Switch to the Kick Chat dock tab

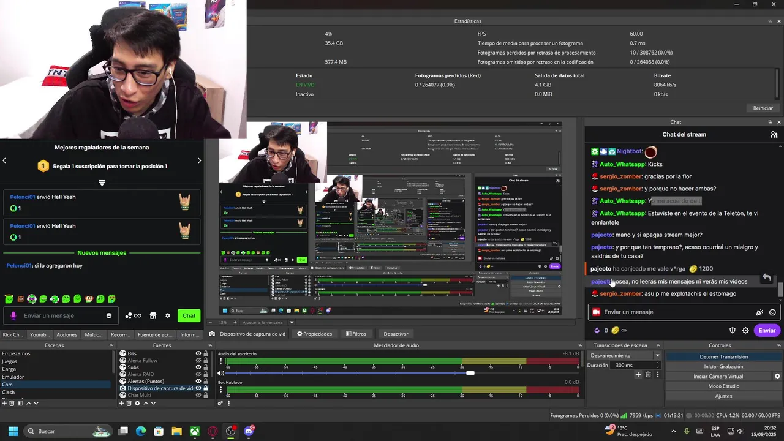pyautogui.click(x=13, y=334)
